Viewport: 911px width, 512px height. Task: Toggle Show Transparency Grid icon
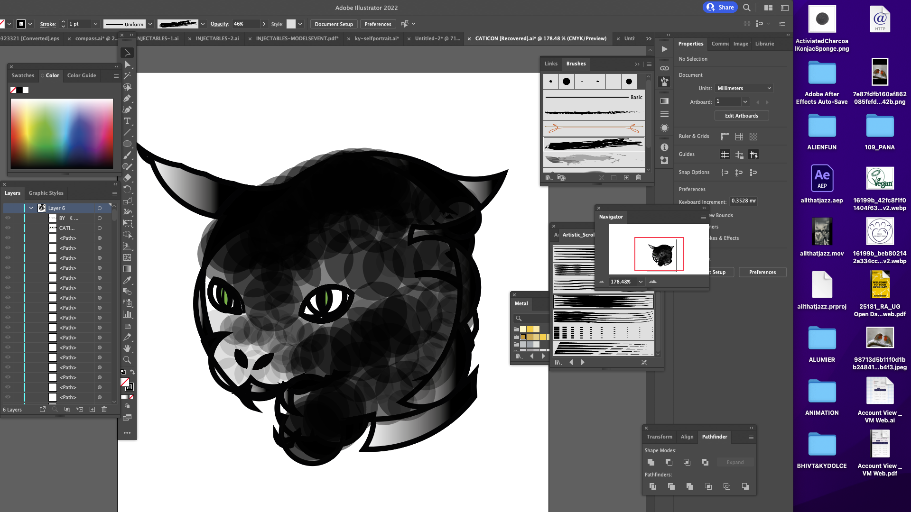point(753,137)
